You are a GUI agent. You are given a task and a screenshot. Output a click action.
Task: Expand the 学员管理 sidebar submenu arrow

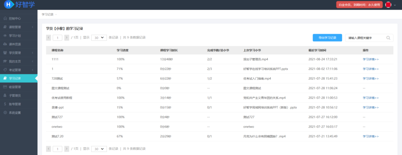pyautogui.click(x=33, y=53)
